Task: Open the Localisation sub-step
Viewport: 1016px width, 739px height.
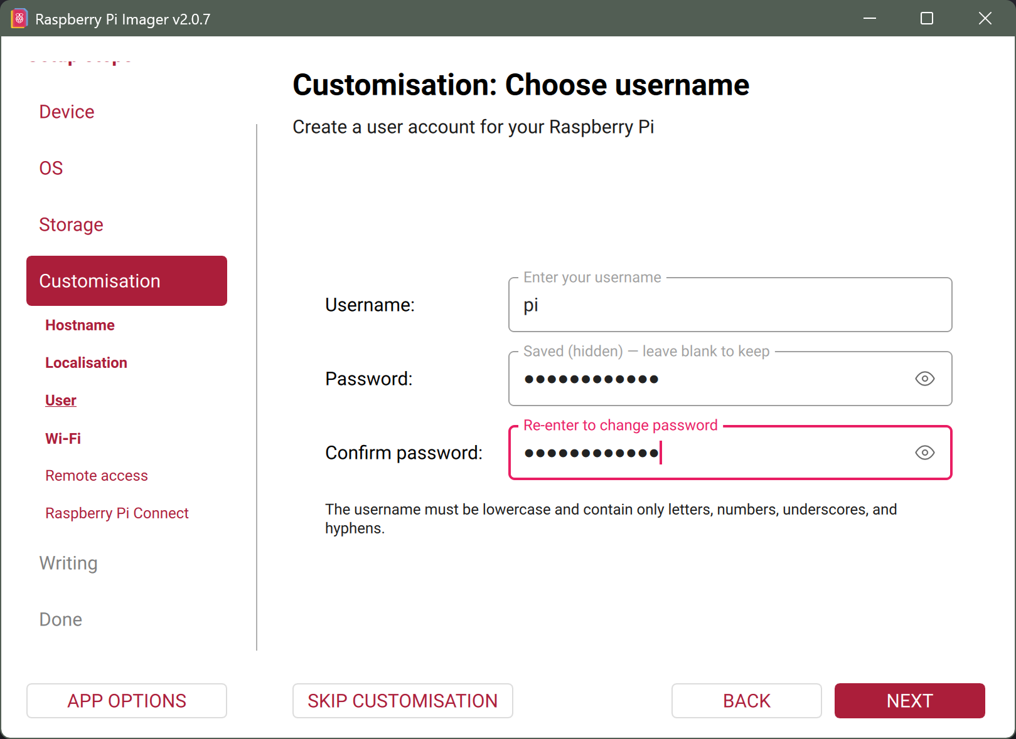Action: (x=86, y=363)
